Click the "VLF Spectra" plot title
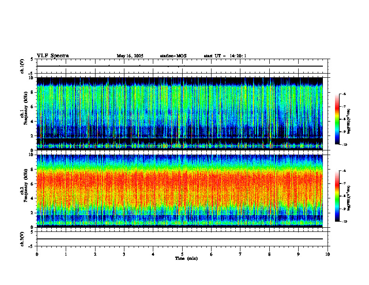The width and height of the screenshot is (369, 285). click(53, 56)
